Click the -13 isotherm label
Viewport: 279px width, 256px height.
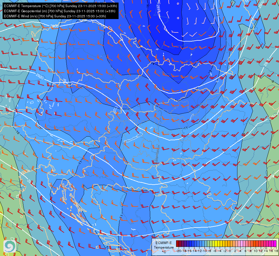[210, 72]
